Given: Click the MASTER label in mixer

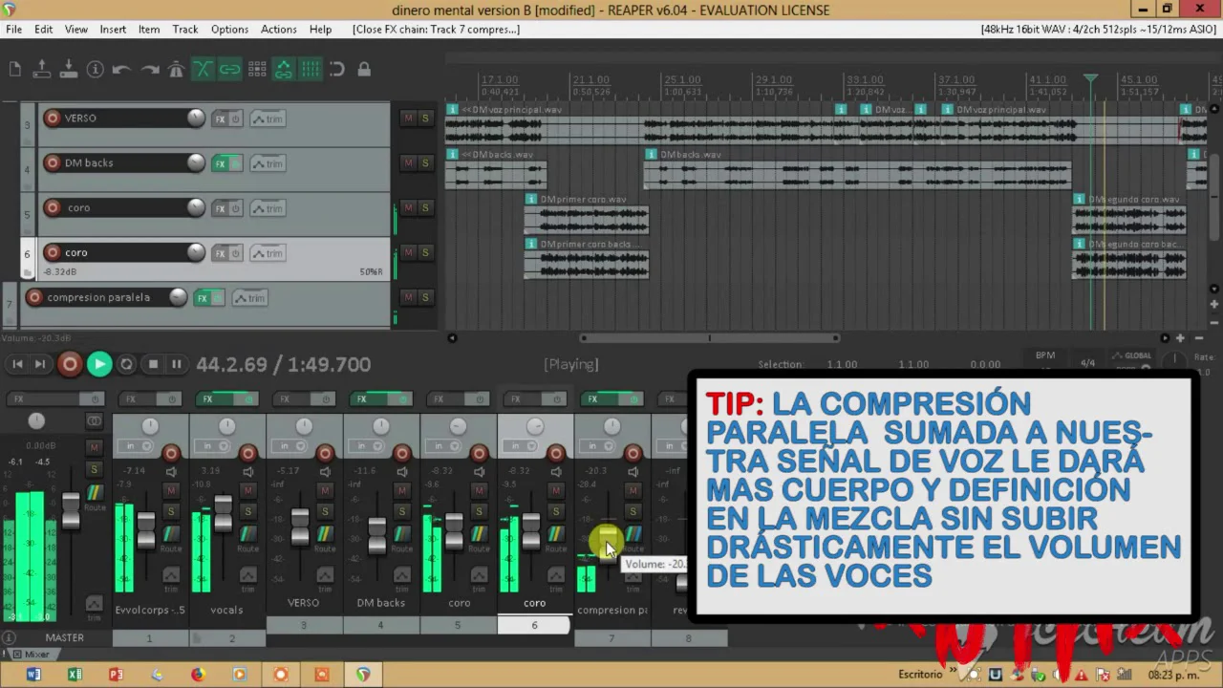Looking at the screenshot, I should (64, 637).
